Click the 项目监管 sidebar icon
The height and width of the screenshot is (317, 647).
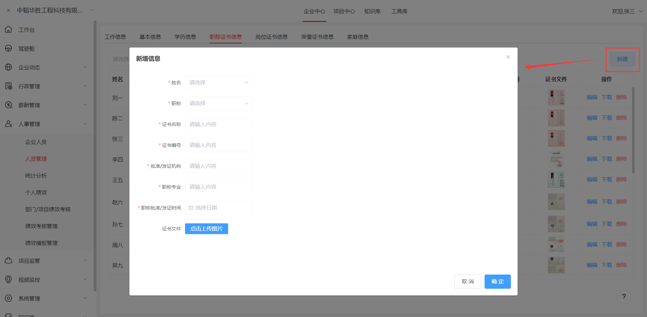[x=8, y=261]
